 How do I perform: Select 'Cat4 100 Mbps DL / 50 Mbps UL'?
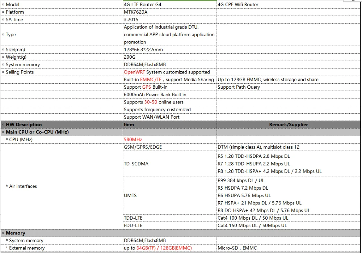coord(289,218)
